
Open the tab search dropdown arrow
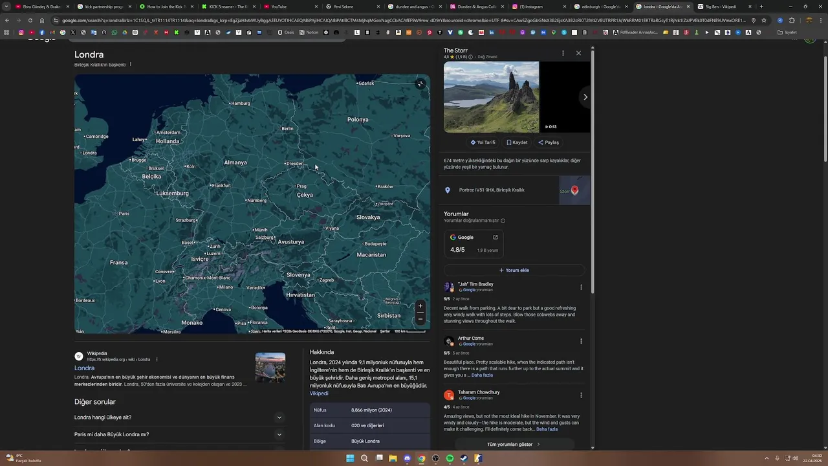[x=6, y=6]
